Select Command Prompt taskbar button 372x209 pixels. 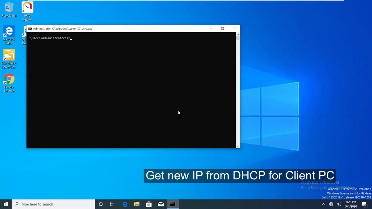[173, 204]
